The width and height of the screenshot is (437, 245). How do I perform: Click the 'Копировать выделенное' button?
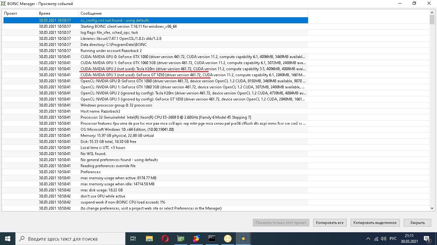375,223
